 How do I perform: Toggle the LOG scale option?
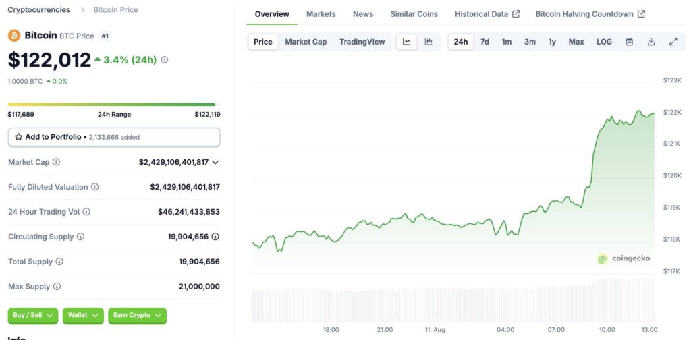(x=604, y=42)
